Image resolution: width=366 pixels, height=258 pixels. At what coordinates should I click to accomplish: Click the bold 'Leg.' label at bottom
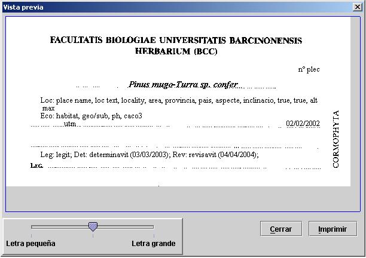36,165
